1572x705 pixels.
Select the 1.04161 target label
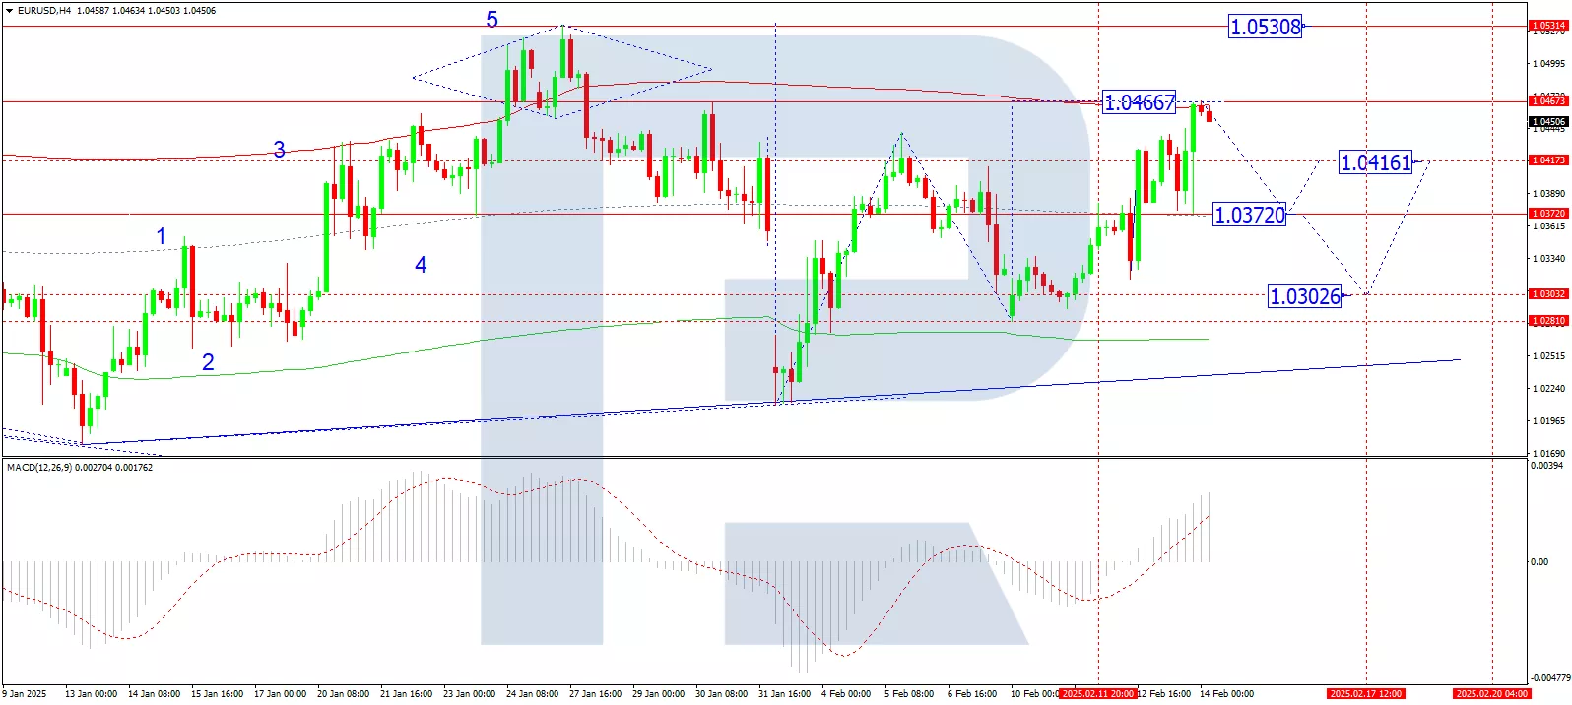[x=1375, y=162]
